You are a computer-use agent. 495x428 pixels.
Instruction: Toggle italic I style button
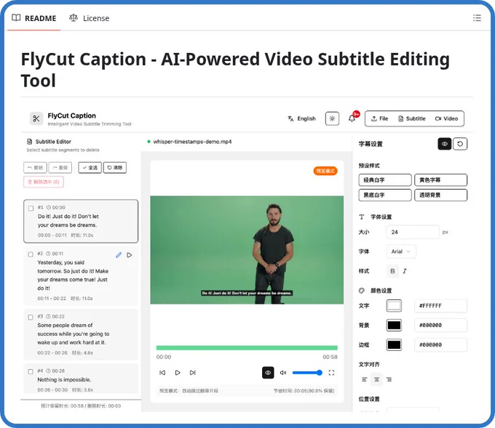(405, 271)
